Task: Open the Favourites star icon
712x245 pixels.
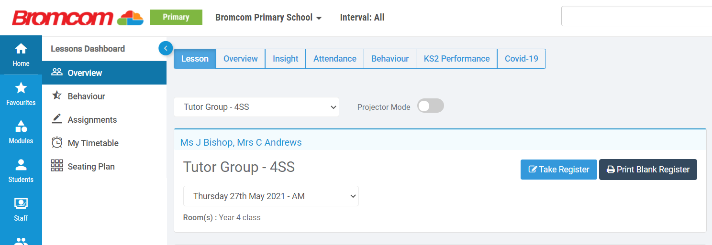Action: (x=21, y=88)
